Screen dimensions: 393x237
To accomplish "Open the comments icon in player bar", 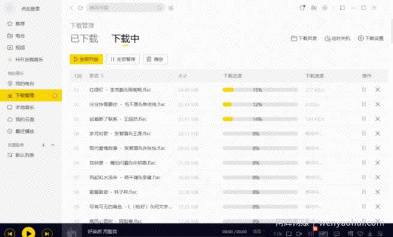I will tap(337, 234).
